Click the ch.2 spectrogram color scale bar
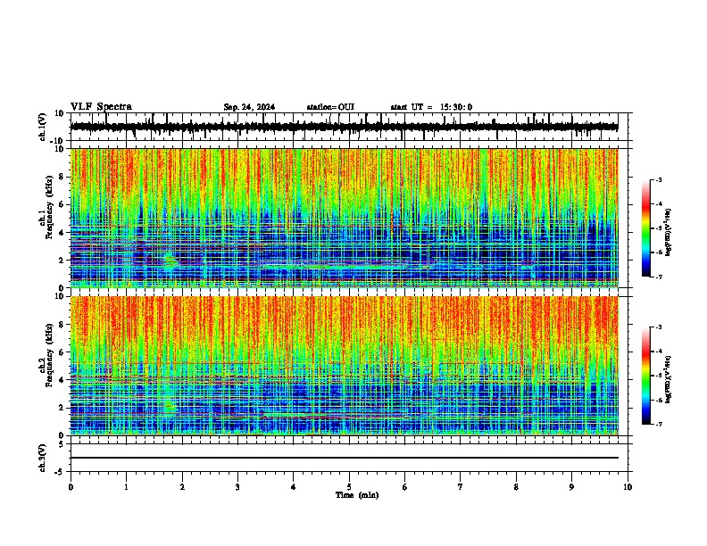 tap(645, 376)
